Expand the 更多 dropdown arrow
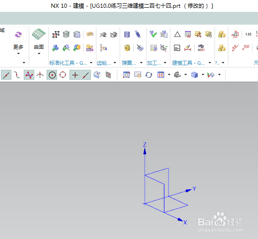The width and height of the screenshot is (258, 239). (x=18, y=53)
